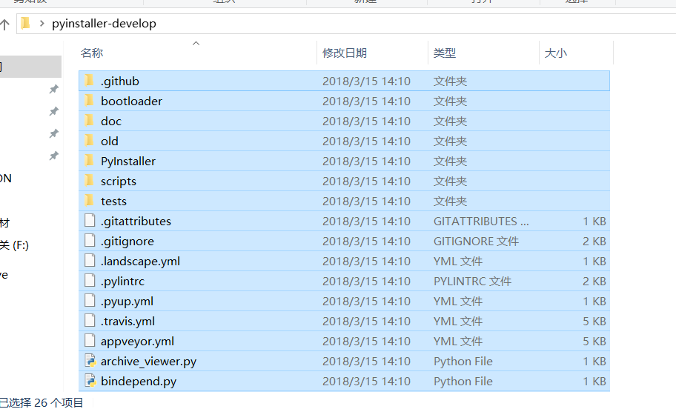676x409 pixels.
Task: Click the GITIGNORE 文件 type cell
Action: pyautogui.click(x=477, y=242)
